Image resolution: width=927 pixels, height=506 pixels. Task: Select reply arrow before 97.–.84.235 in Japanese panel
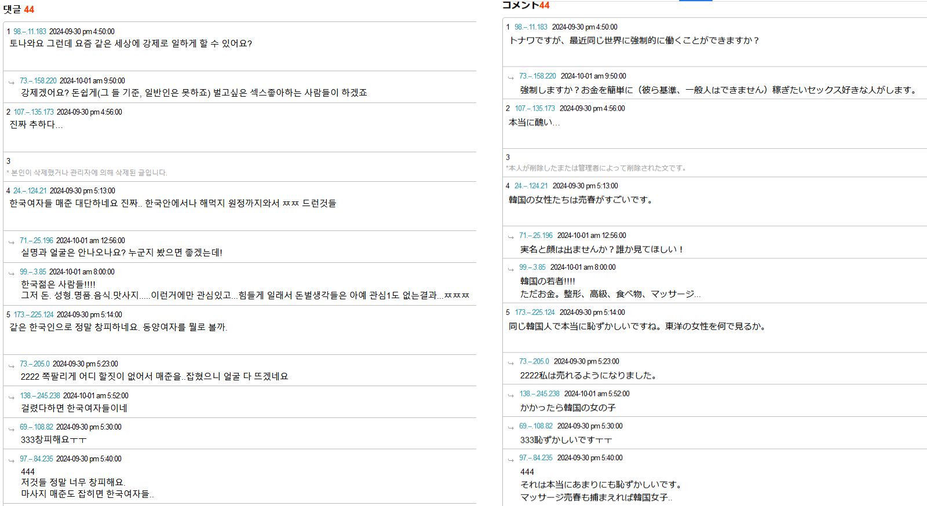510,459
